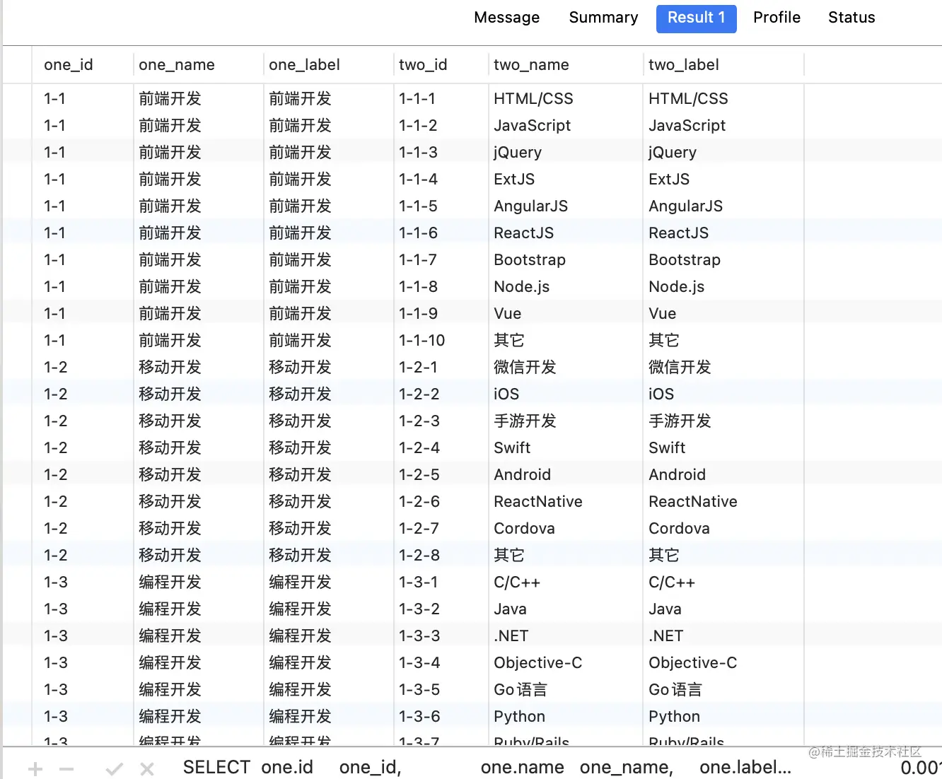Select the Result 1 tab
Image resolution: width=942 pixels, height=779 pixels.
click(697, 18)
